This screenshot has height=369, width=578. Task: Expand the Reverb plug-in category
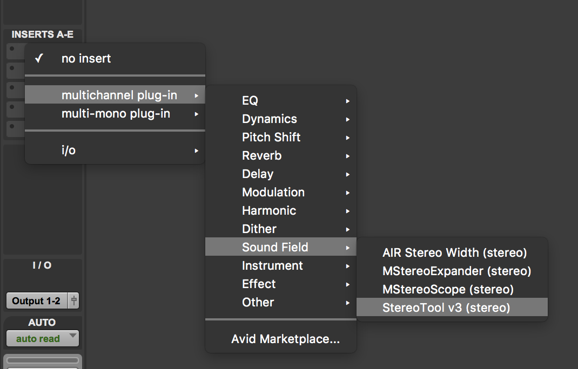coord(280,156)
